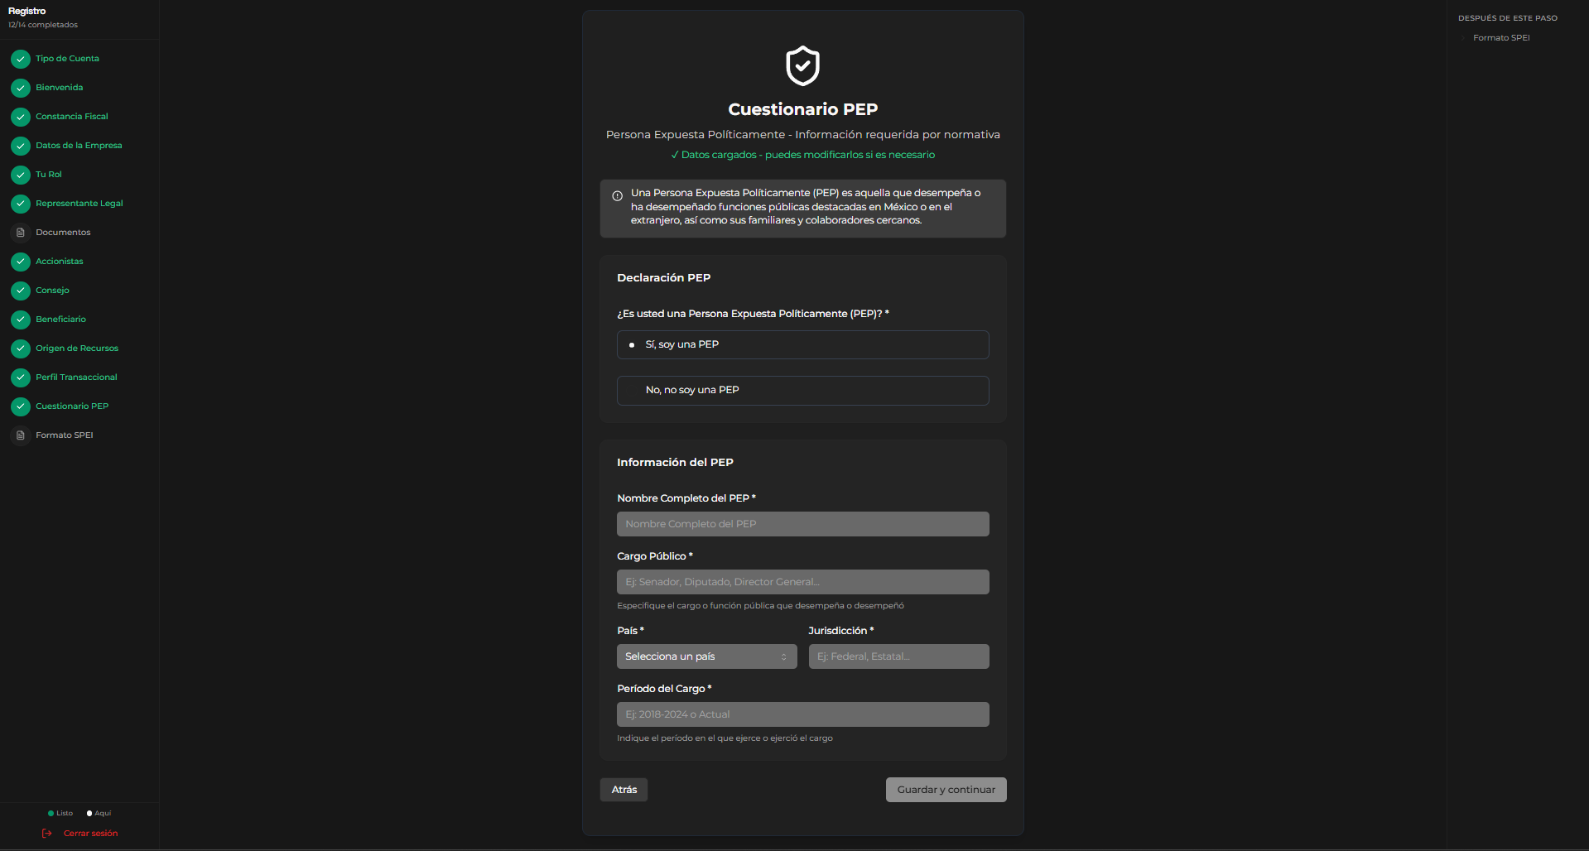Click the check icon next to Accionistas

(21, 262)
